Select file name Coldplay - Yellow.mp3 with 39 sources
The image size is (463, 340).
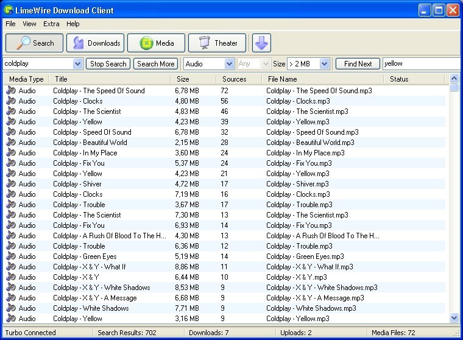298,121
